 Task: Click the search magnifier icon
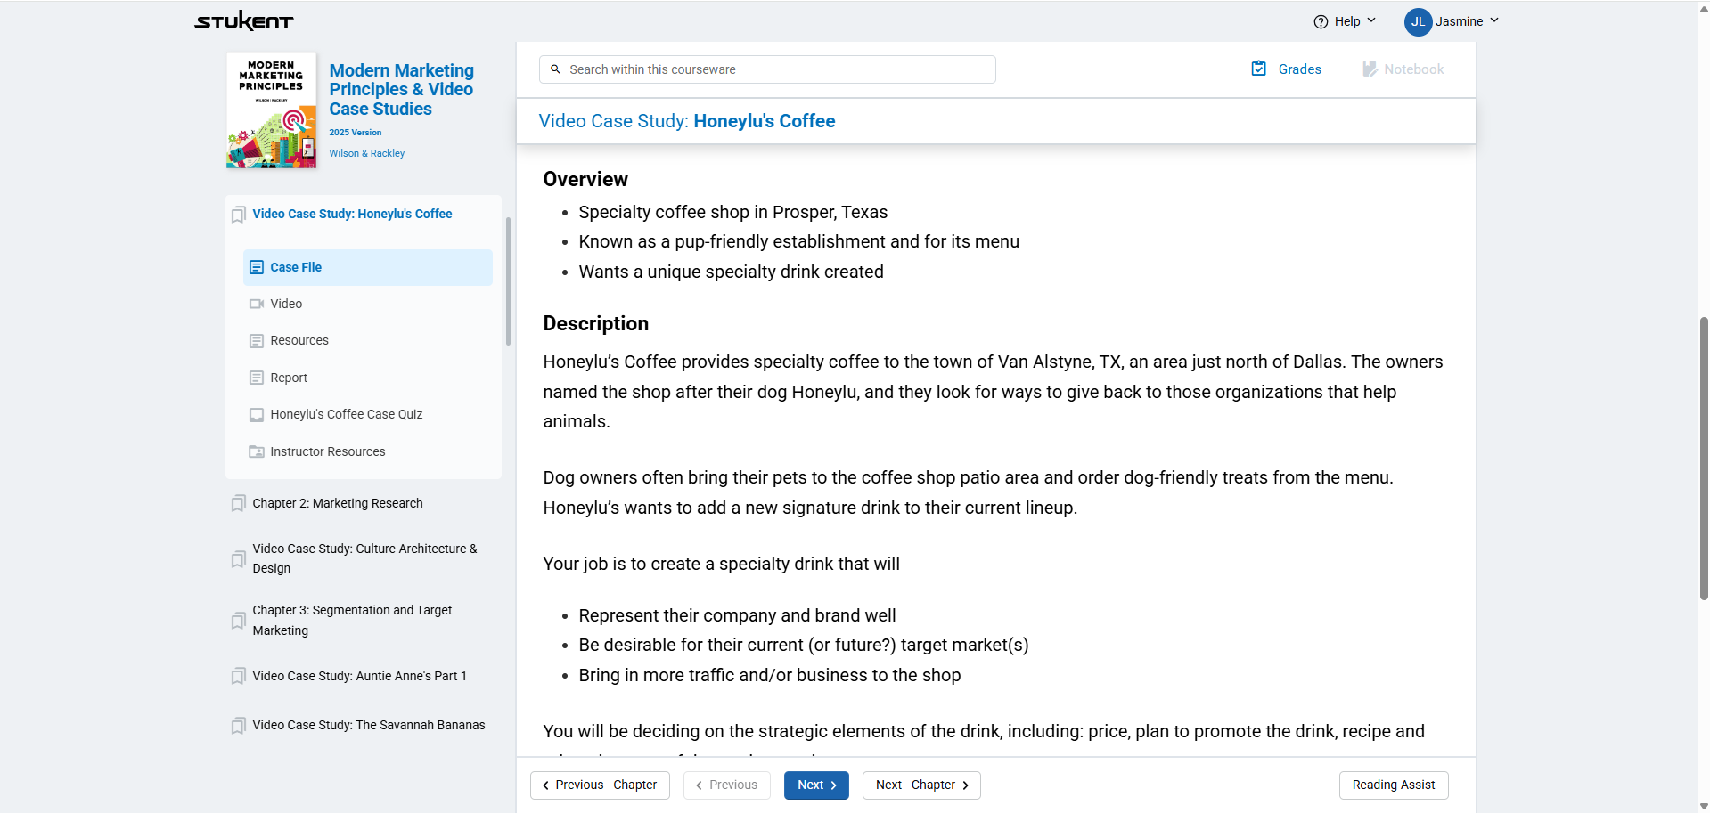[x=555, y=69]
